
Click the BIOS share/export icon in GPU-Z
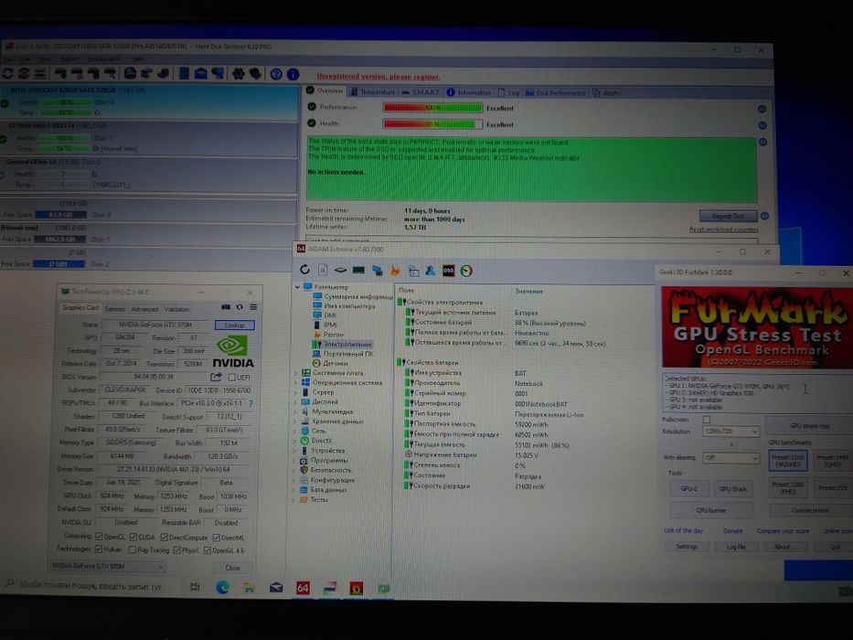pyautogui.click(x=216, y=377)
